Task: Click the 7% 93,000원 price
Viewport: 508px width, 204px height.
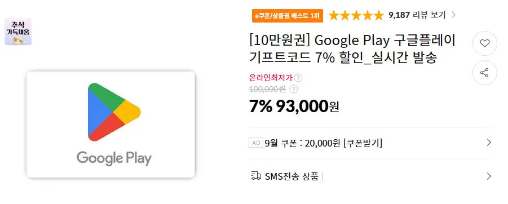Action: point(294,106)
